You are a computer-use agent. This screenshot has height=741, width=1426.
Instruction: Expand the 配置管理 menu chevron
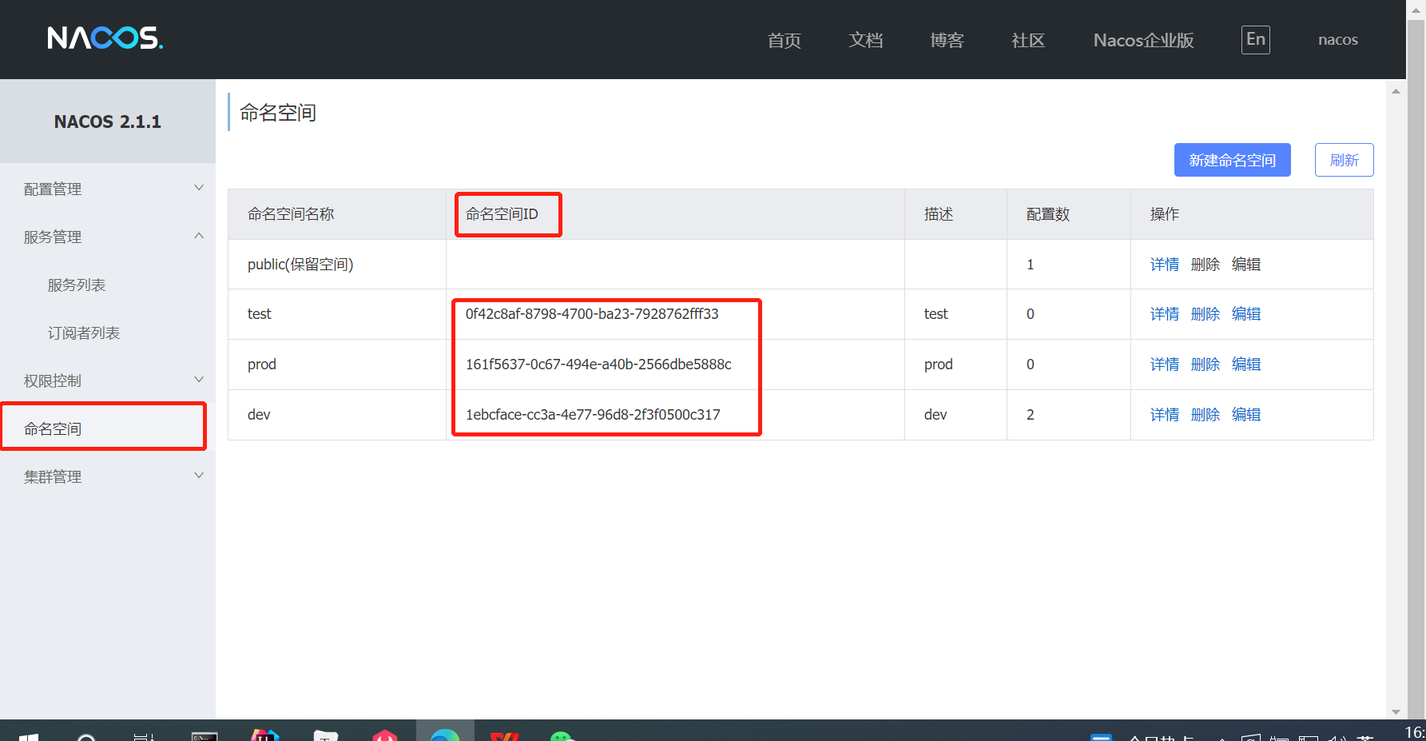pos(199,188)
